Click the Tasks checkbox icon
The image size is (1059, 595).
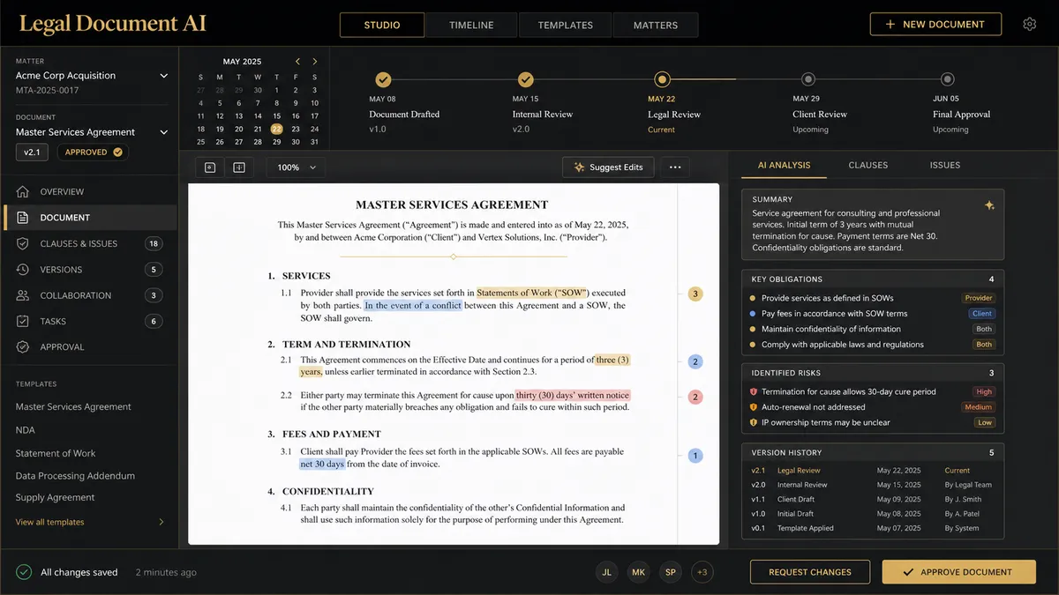(23, 321)
